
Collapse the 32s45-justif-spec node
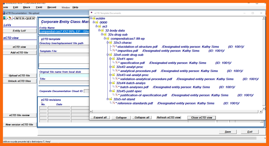(x=110, y=91)
